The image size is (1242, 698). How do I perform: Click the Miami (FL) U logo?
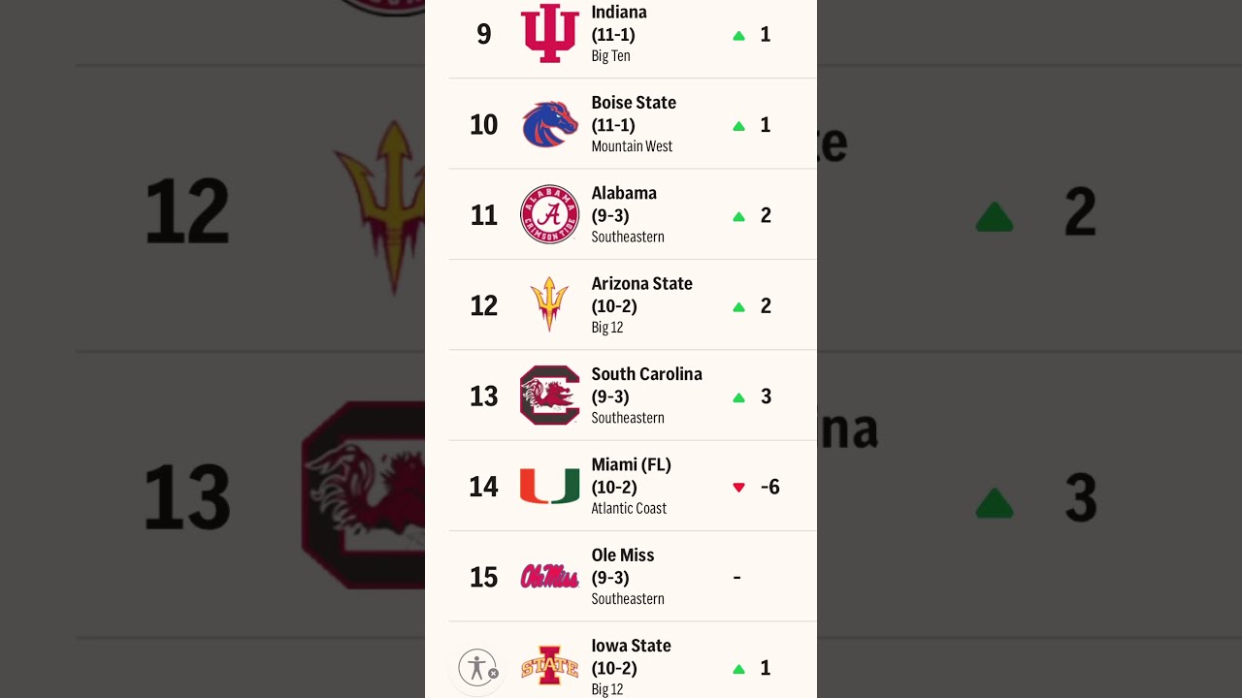(550, 486)
